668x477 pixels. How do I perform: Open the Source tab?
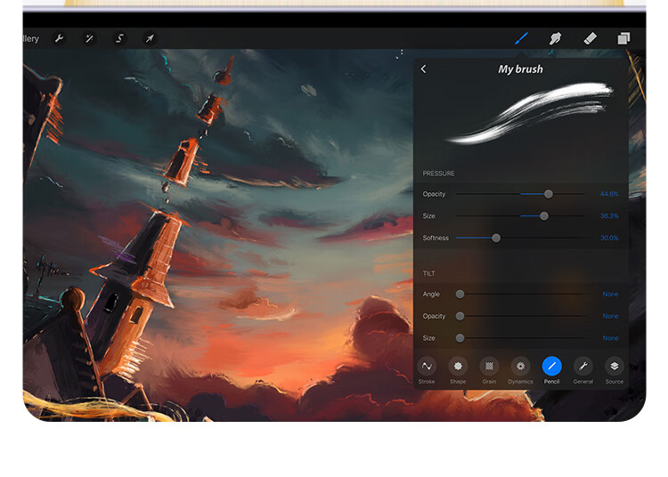coord(614,370)
